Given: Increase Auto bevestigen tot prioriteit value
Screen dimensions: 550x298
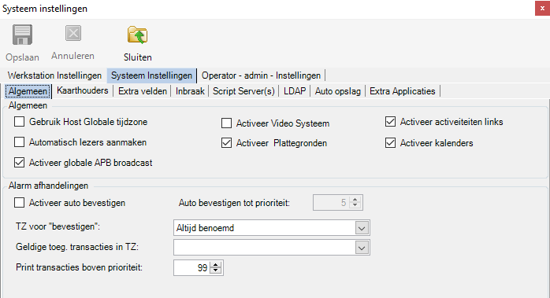Looking at the screenshot, I should 355,200.
